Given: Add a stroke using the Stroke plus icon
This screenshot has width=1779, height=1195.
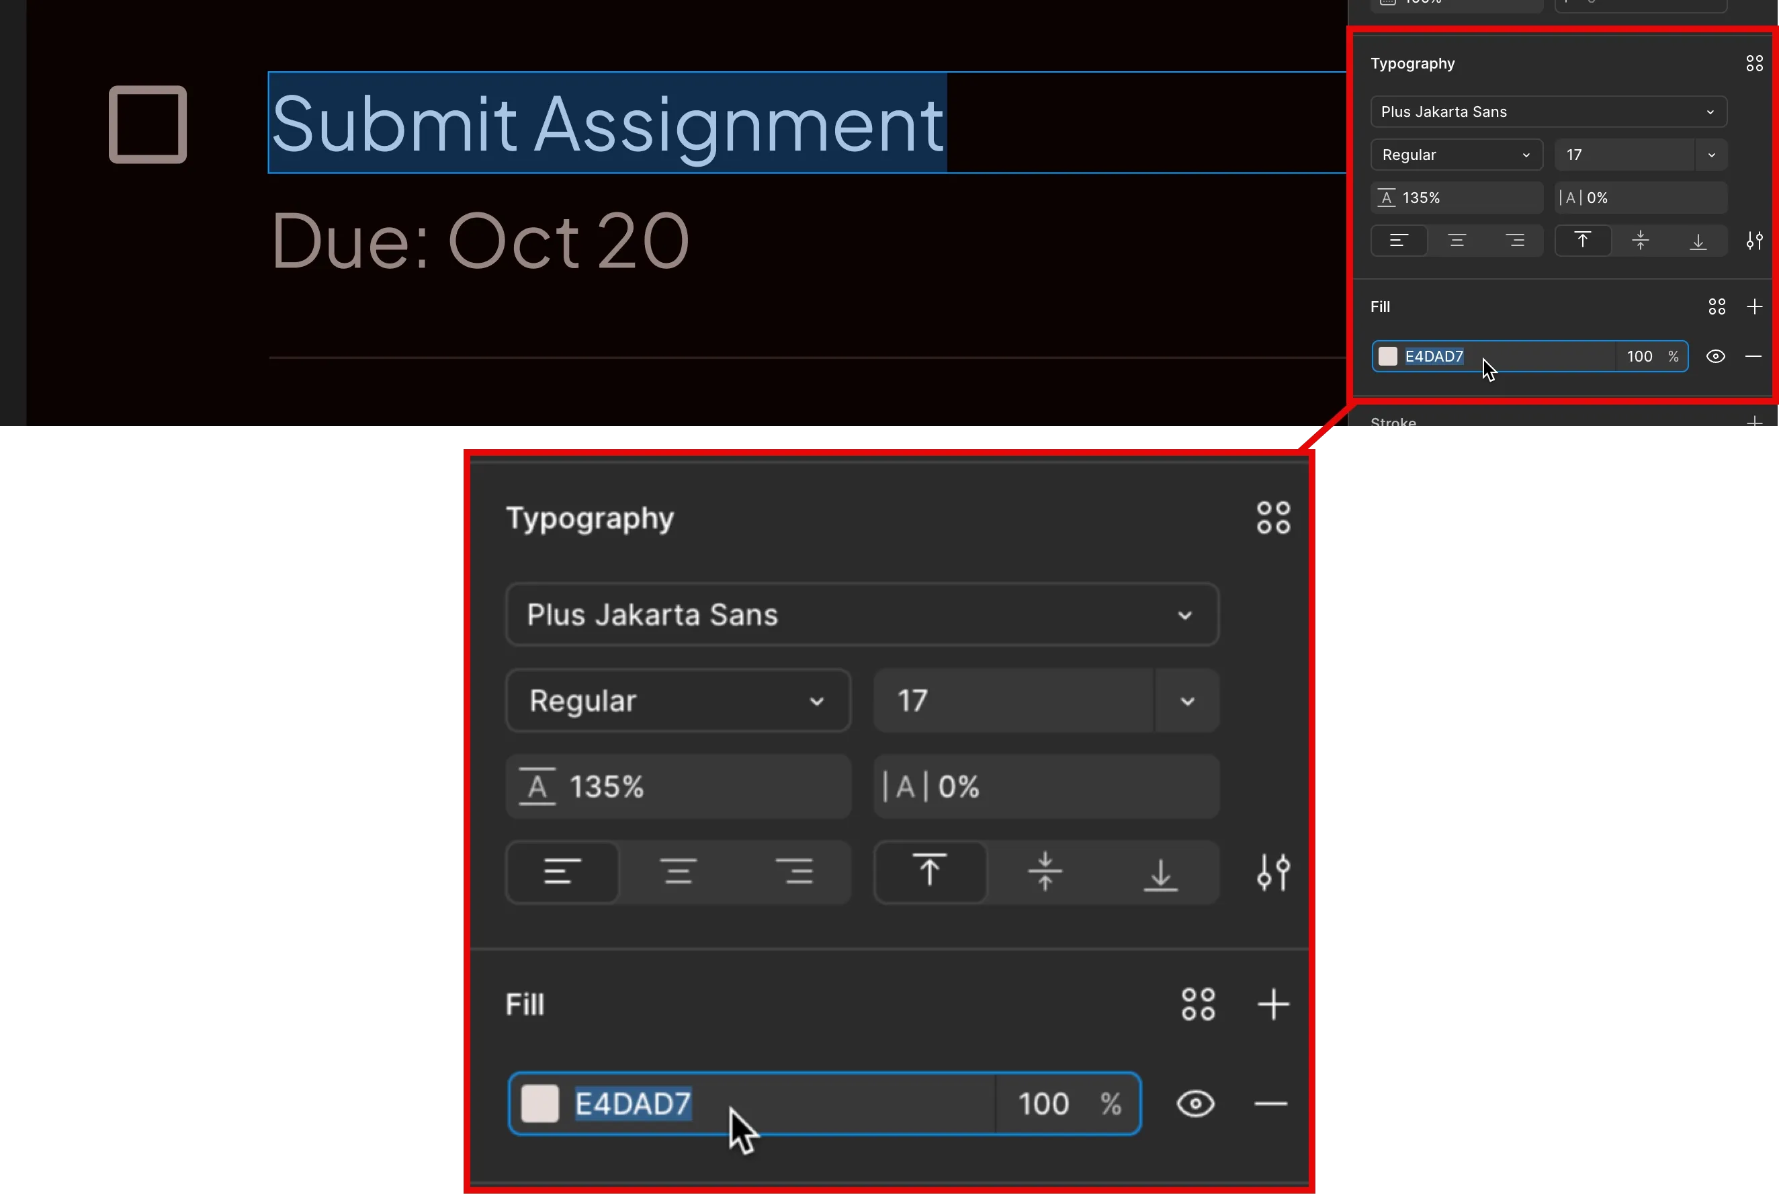Looking at the screenshot, I should coord(1755,423).
